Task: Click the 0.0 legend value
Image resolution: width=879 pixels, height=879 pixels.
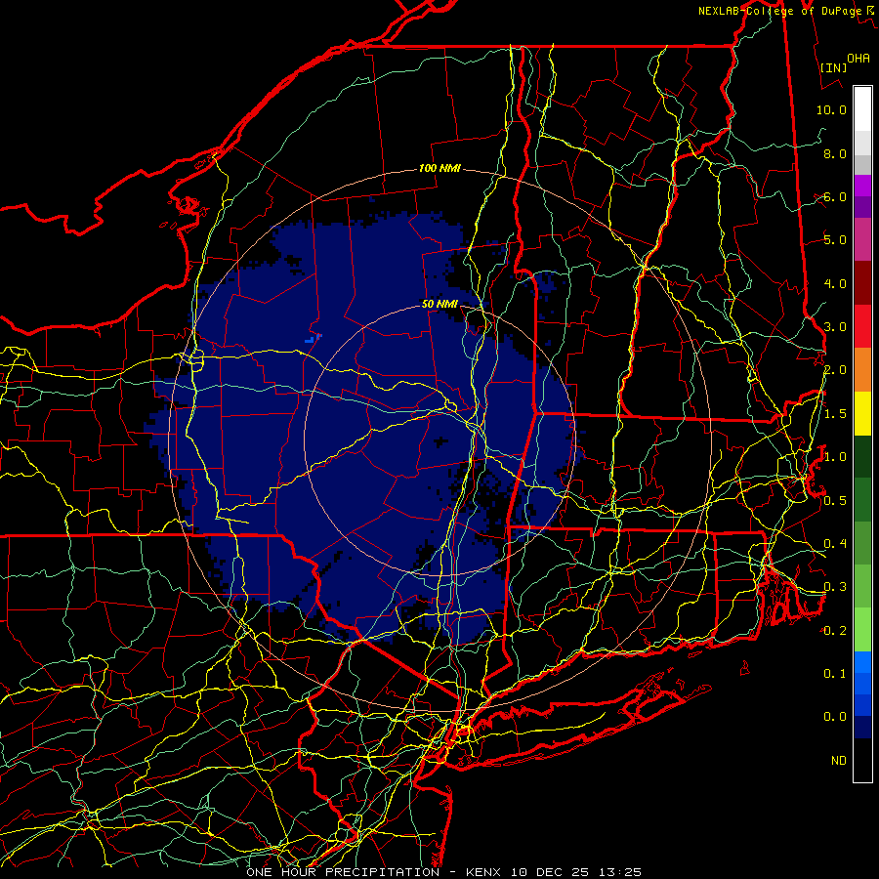Action: click(x=835, y=717)
